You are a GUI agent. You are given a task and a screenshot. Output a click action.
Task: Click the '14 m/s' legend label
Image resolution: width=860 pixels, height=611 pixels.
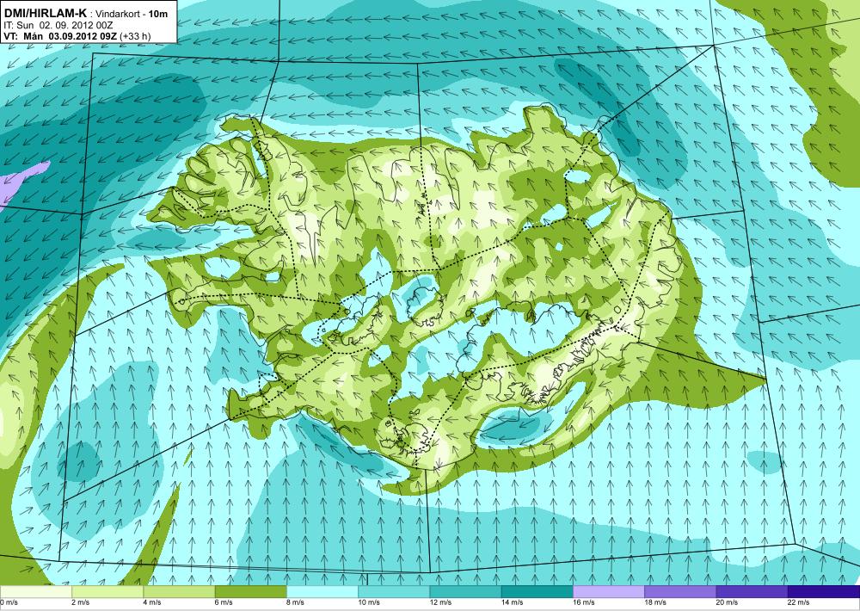coord(513,602)
